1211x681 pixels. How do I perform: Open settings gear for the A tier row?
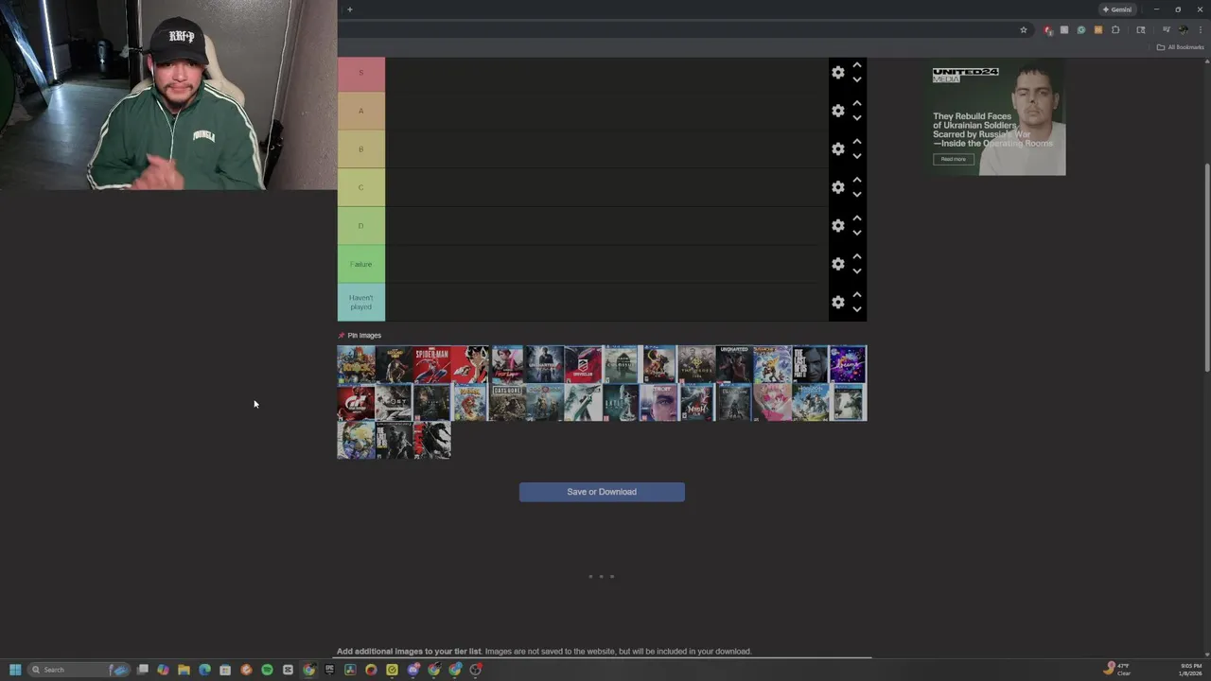coord(838,111)
